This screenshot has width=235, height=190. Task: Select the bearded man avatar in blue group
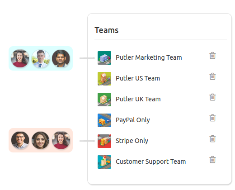pyautogui.click(x=61, y=58)
